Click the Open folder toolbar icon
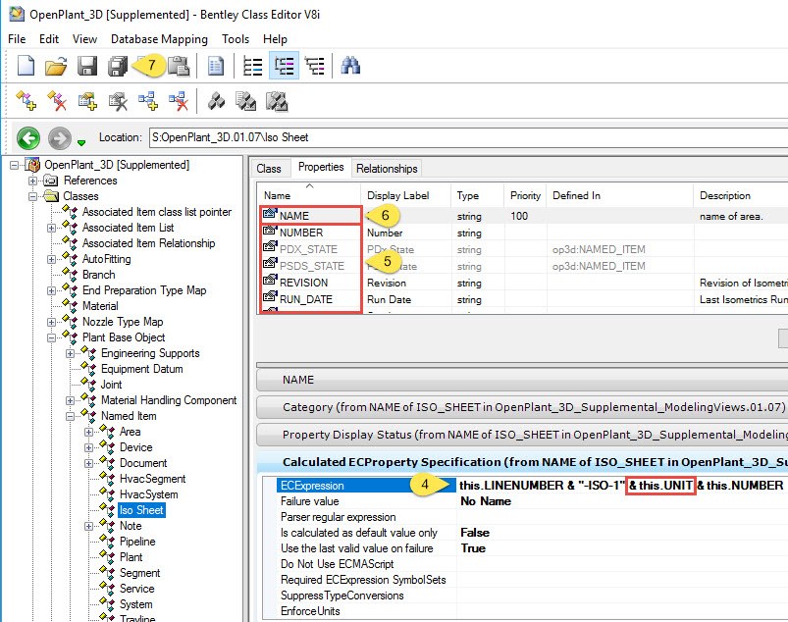 click(x=56, y=66)
